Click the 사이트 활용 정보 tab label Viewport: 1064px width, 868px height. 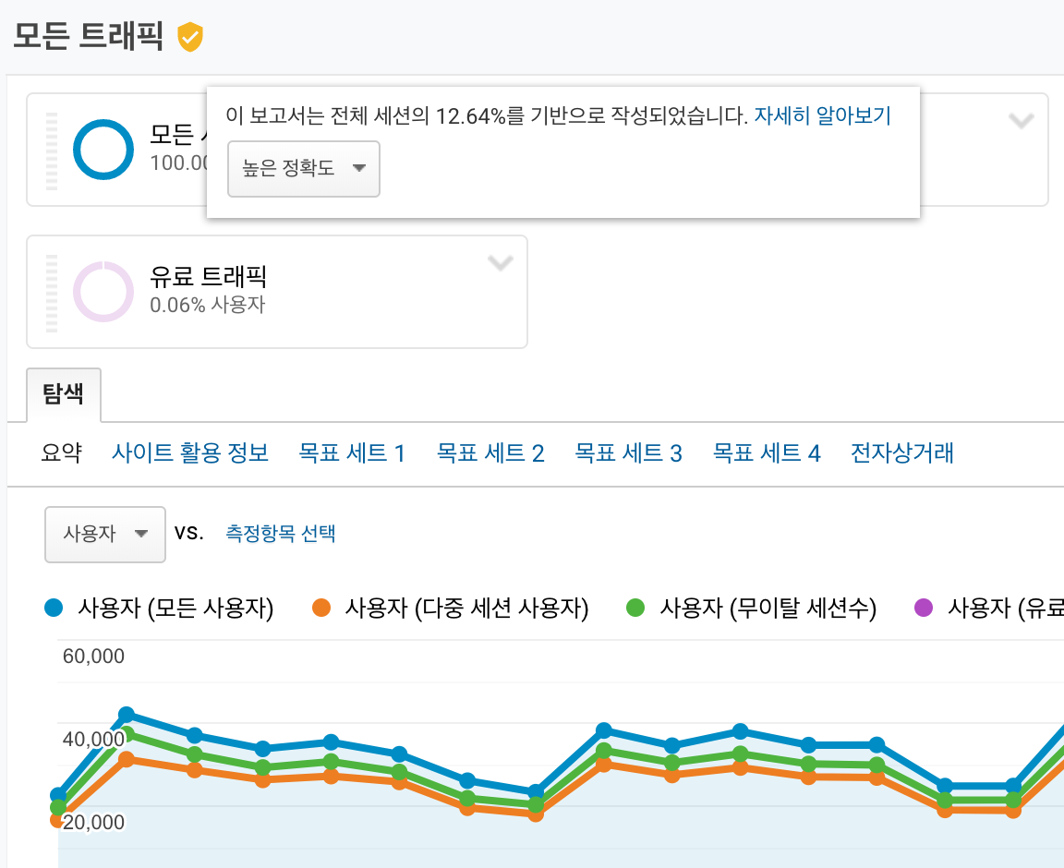click(189, 452)
